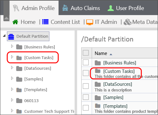158x115 pixels.
Task: Check the box next to [Business Rules] row
Action: click(x=86, y=63)
